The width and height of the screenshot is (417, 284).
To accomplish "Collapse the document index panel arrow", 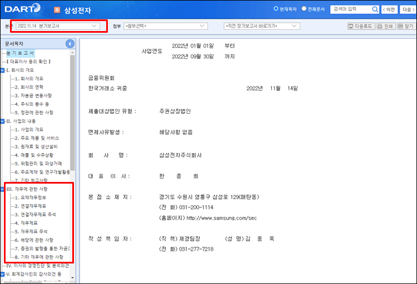I will [x=70, y=44].
